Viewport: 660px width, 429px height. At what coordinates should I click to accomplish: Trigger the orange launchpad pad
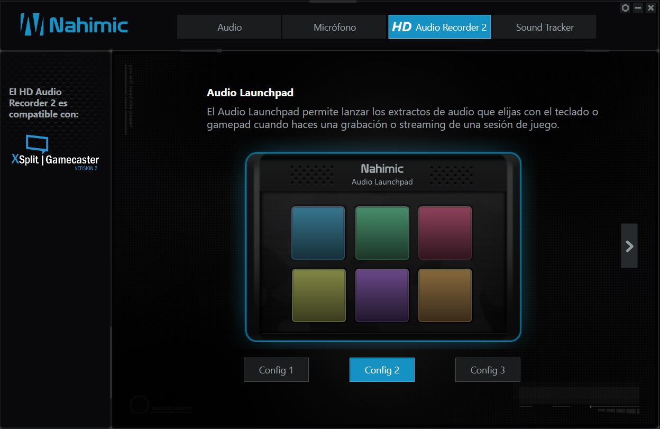click(445, 296)
